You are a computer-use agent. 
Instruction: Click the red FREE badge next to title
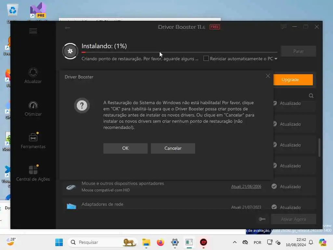click(215, 27)
